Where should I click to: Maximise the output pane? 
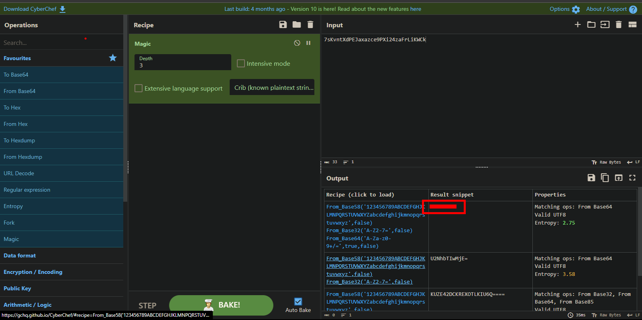pyautogui.click(x=632, y=178)
